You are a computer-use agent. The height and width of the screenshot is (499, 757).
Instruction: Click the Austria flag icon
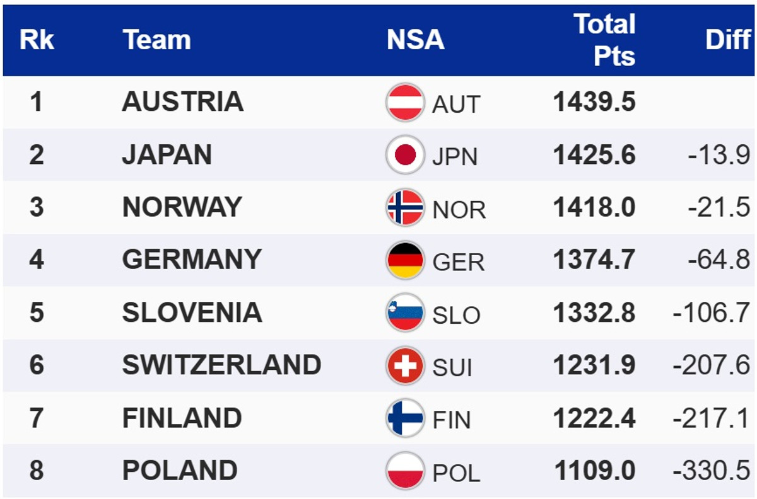coord(405,103)
